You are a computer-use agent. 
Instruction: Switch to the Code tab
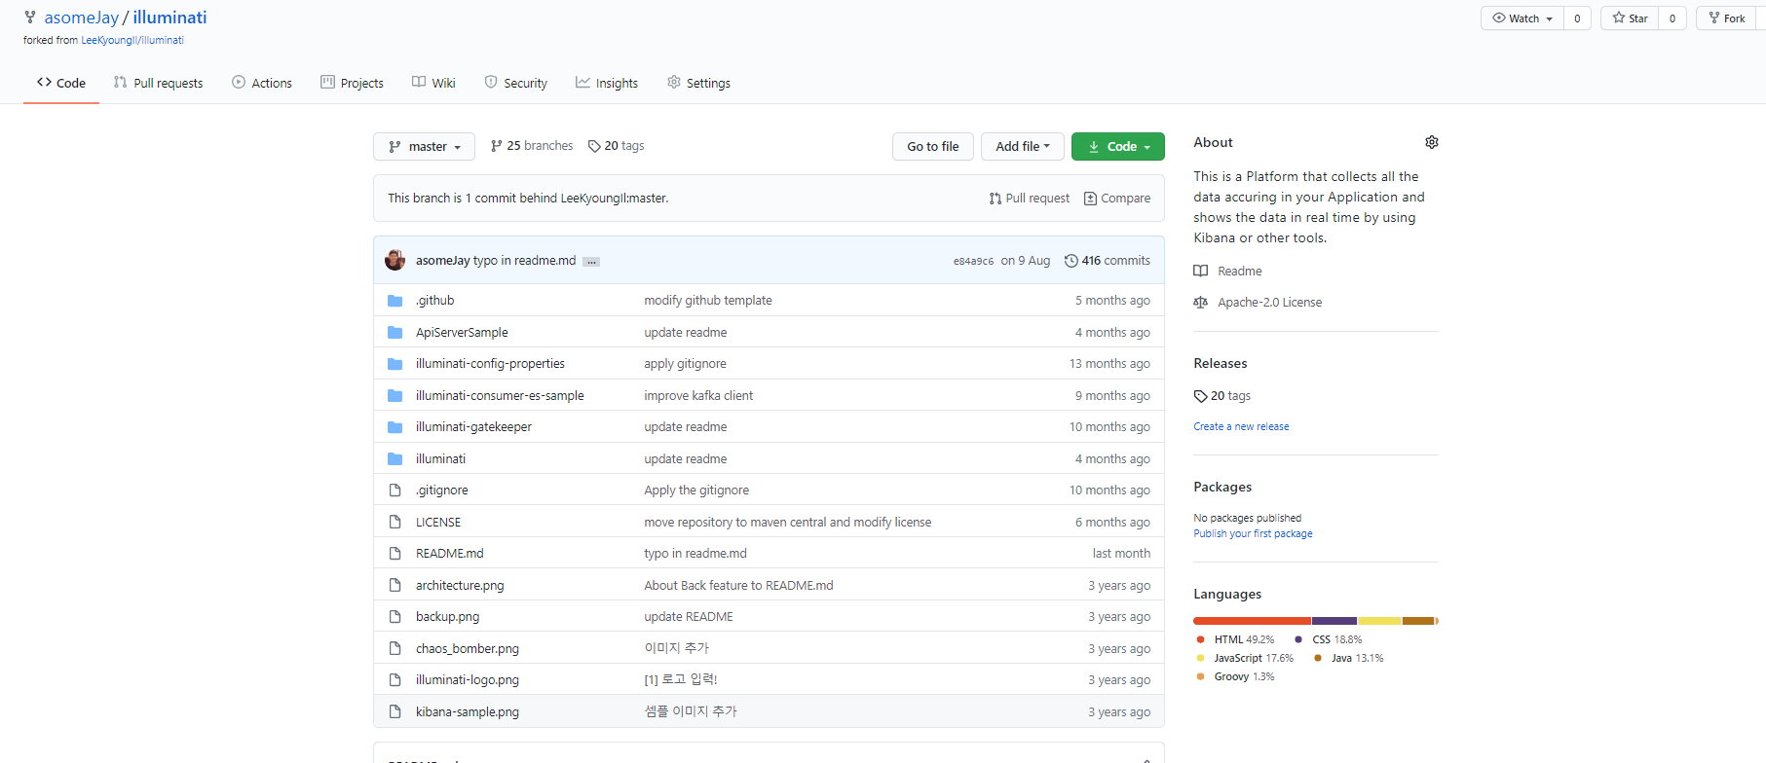click(x=61, y=83)
